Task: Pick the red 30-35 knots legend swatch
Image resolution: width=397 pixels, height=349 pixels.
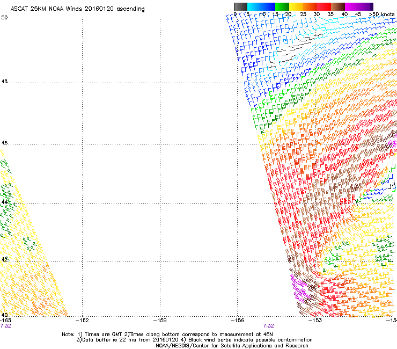Action: click(324, 6)
